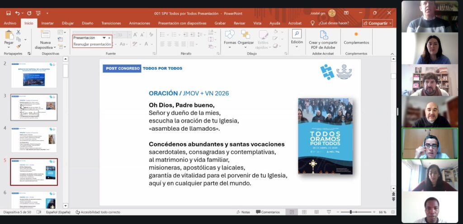Open the Formas shapes gallery
The image size is (463, 224).
(x=230, y=35)
